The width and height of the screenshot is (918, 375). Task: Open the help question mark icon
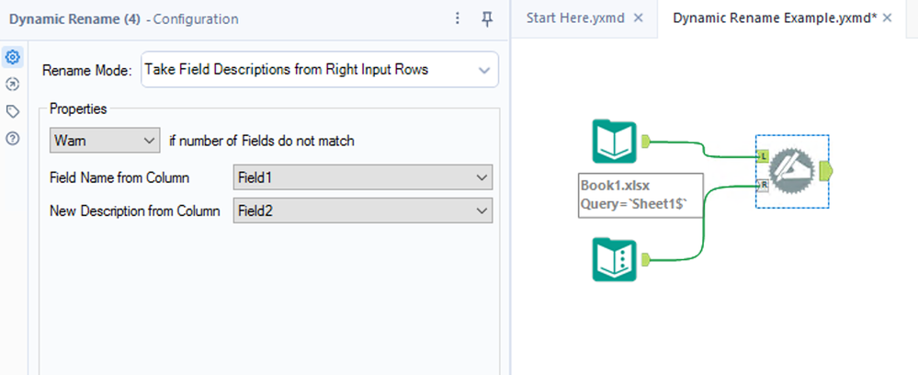click(13, 139)
